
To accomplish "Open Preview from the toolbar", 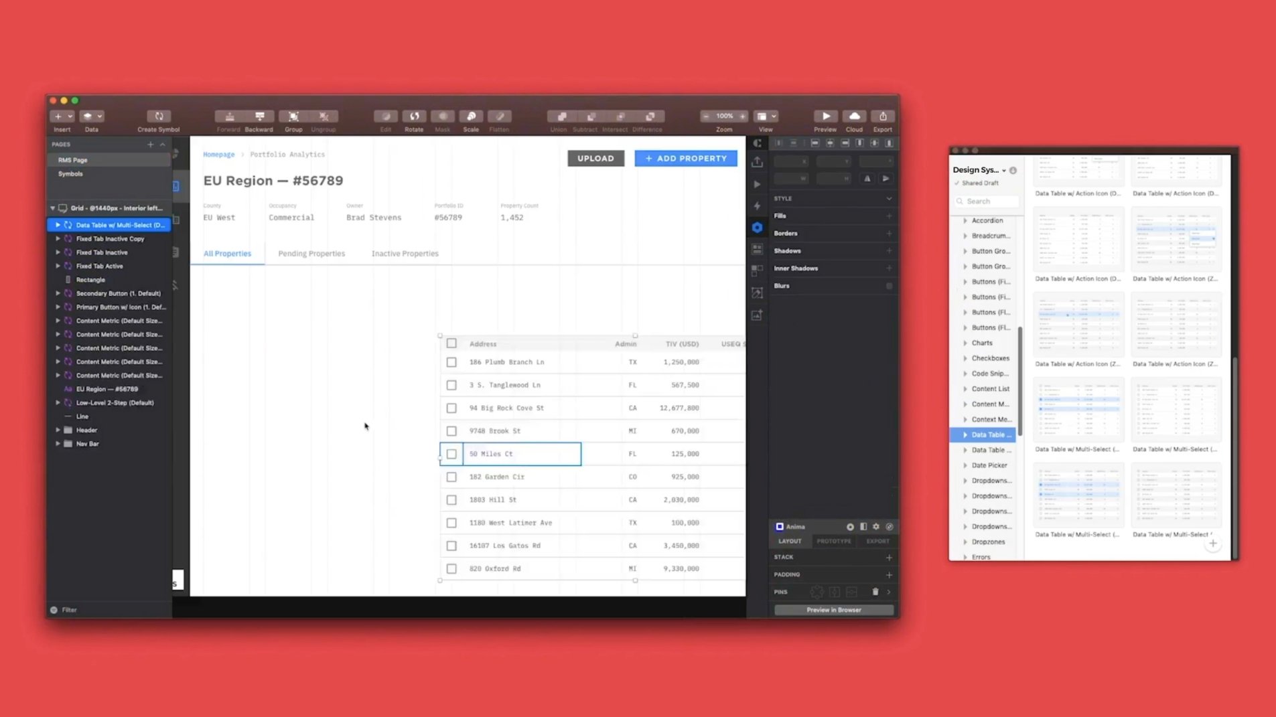I will pos(825,121).
